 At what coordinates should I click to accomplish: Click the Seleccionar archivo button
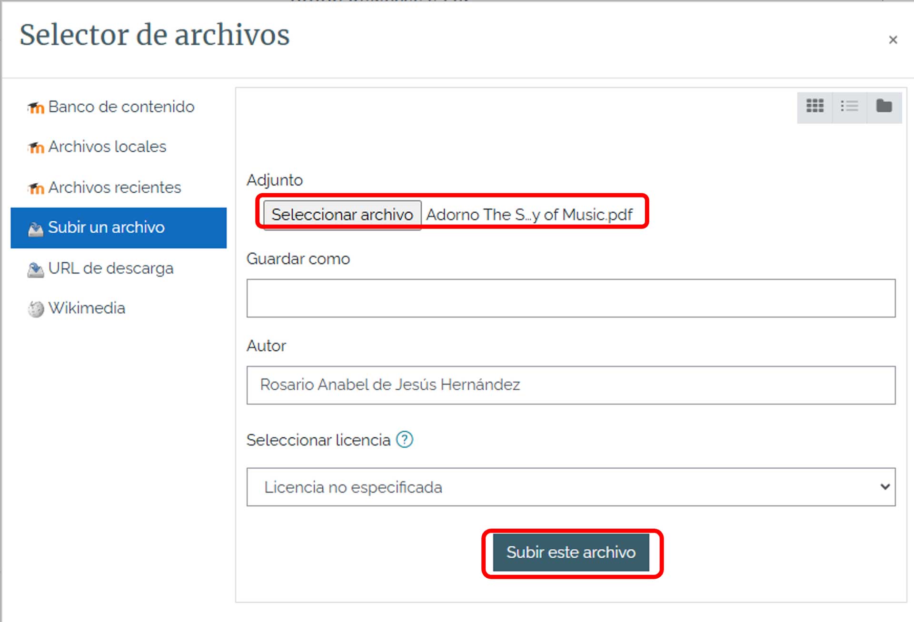342,215
